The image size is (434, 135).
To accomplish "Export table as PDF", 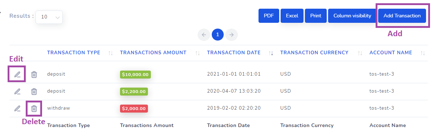I will click(269, 16).
